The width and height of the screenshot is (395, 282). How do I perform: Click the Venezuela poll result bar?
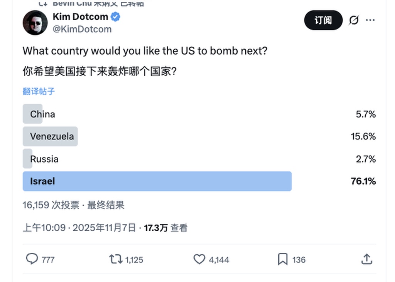[x=52, y=136]
